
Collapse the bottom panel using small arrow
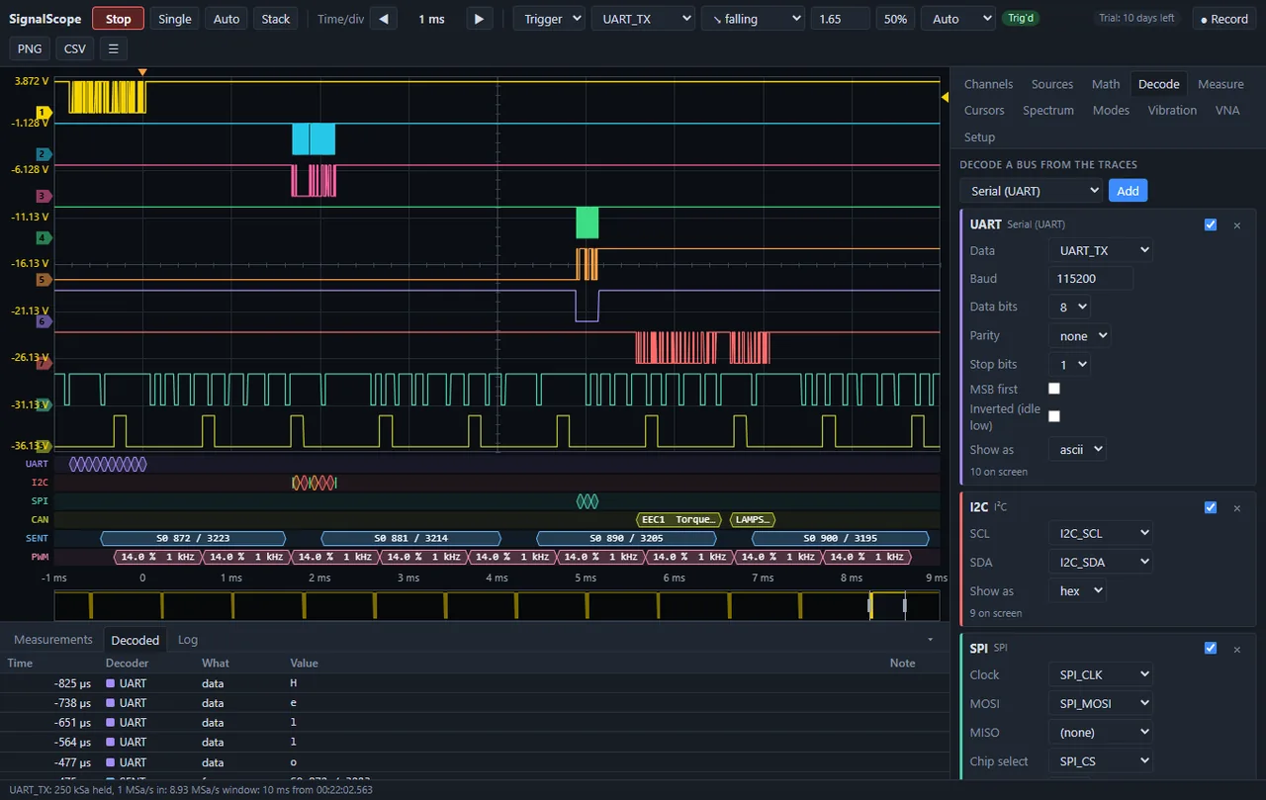click(x=930, y=640)
